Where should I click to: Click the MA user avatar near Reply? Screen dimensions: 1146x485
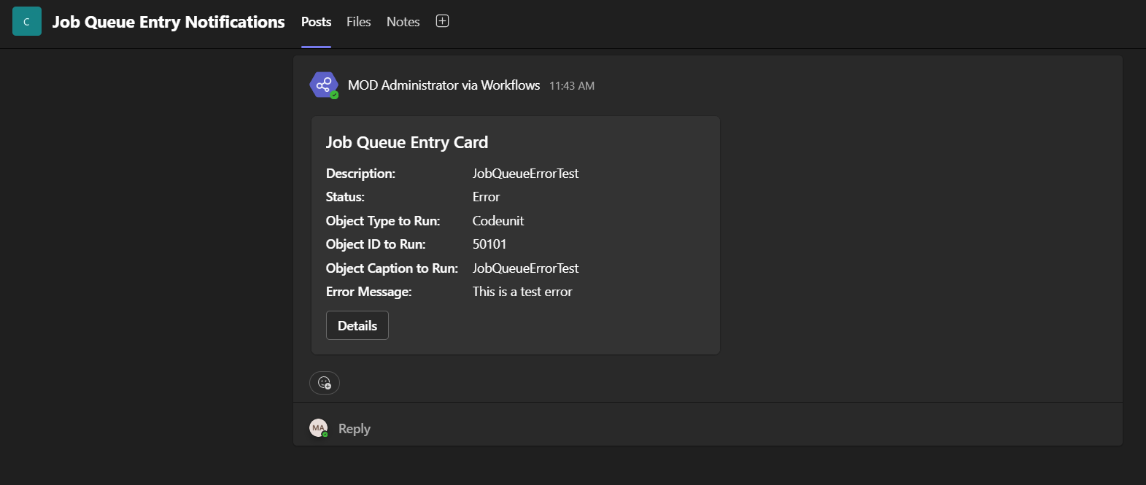click(319, 428)
